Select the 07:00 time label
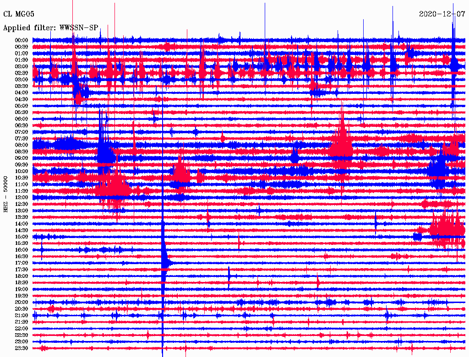 [x=21, y=132]
